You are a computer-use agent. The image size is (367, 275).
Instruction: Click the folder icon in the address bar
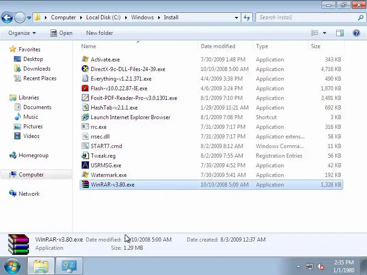coord(38,17)
